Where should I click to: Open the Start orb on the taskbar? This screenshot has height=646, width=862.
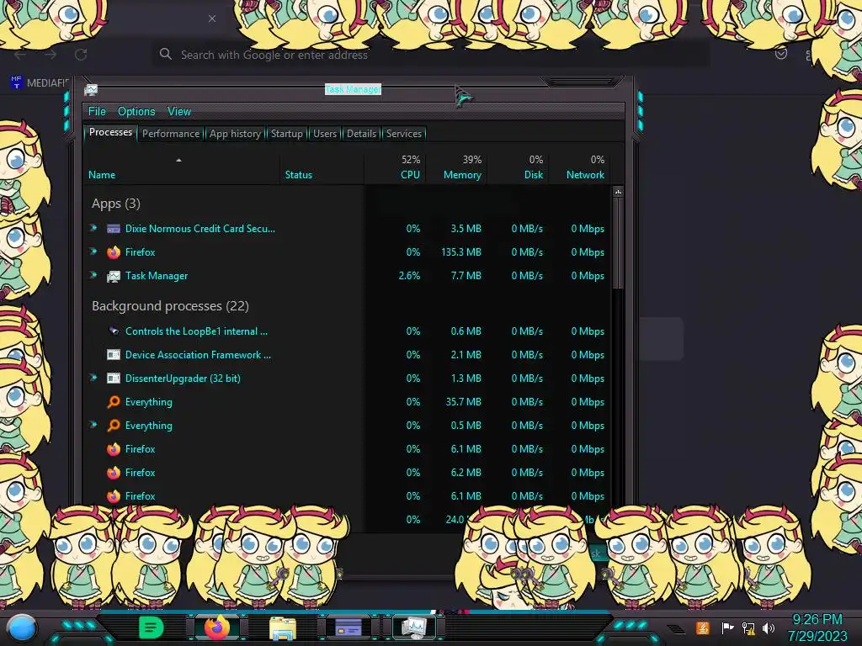(x=22, y=627)
